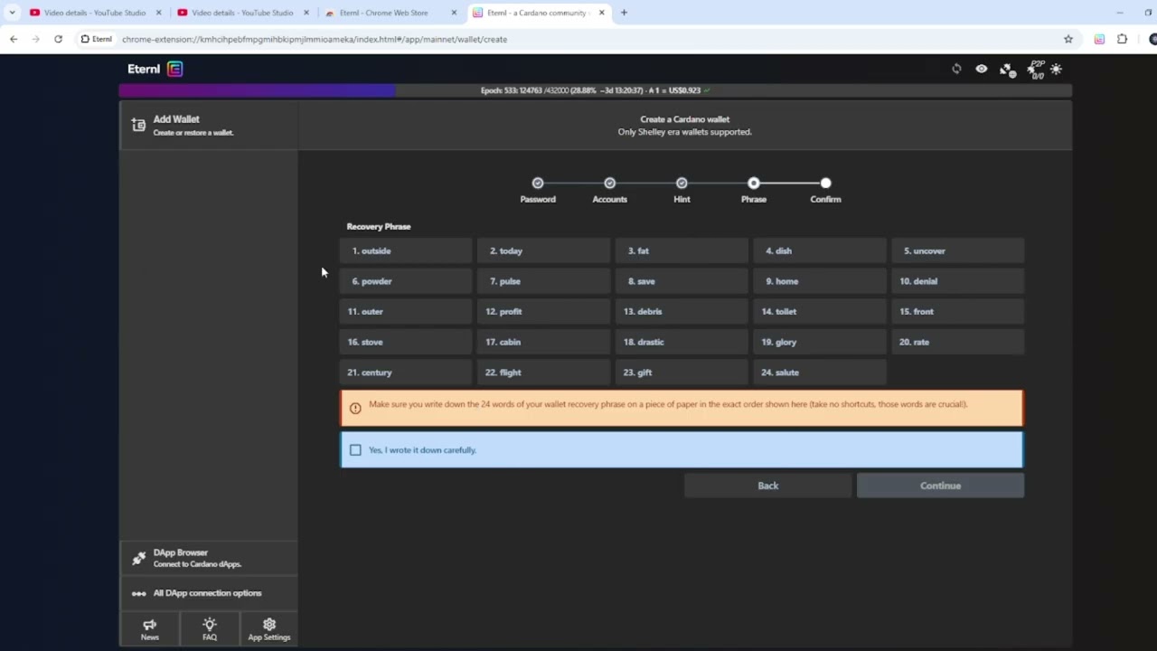Click recovery word '17. cabin'
The height and width of the screenshot is (651, 1157).
[544, 342]
